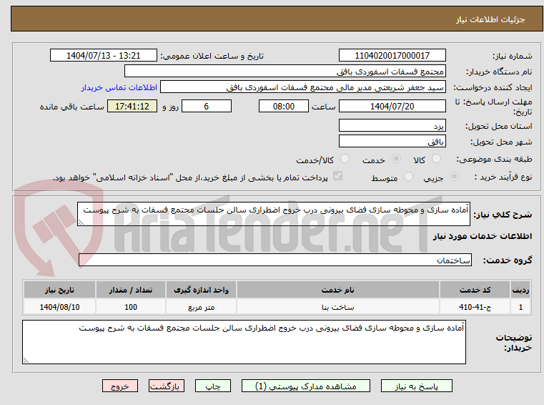This screenshot has height=405, width=544.
Task: Click the چاپ print button
Action: click(213, 386)
